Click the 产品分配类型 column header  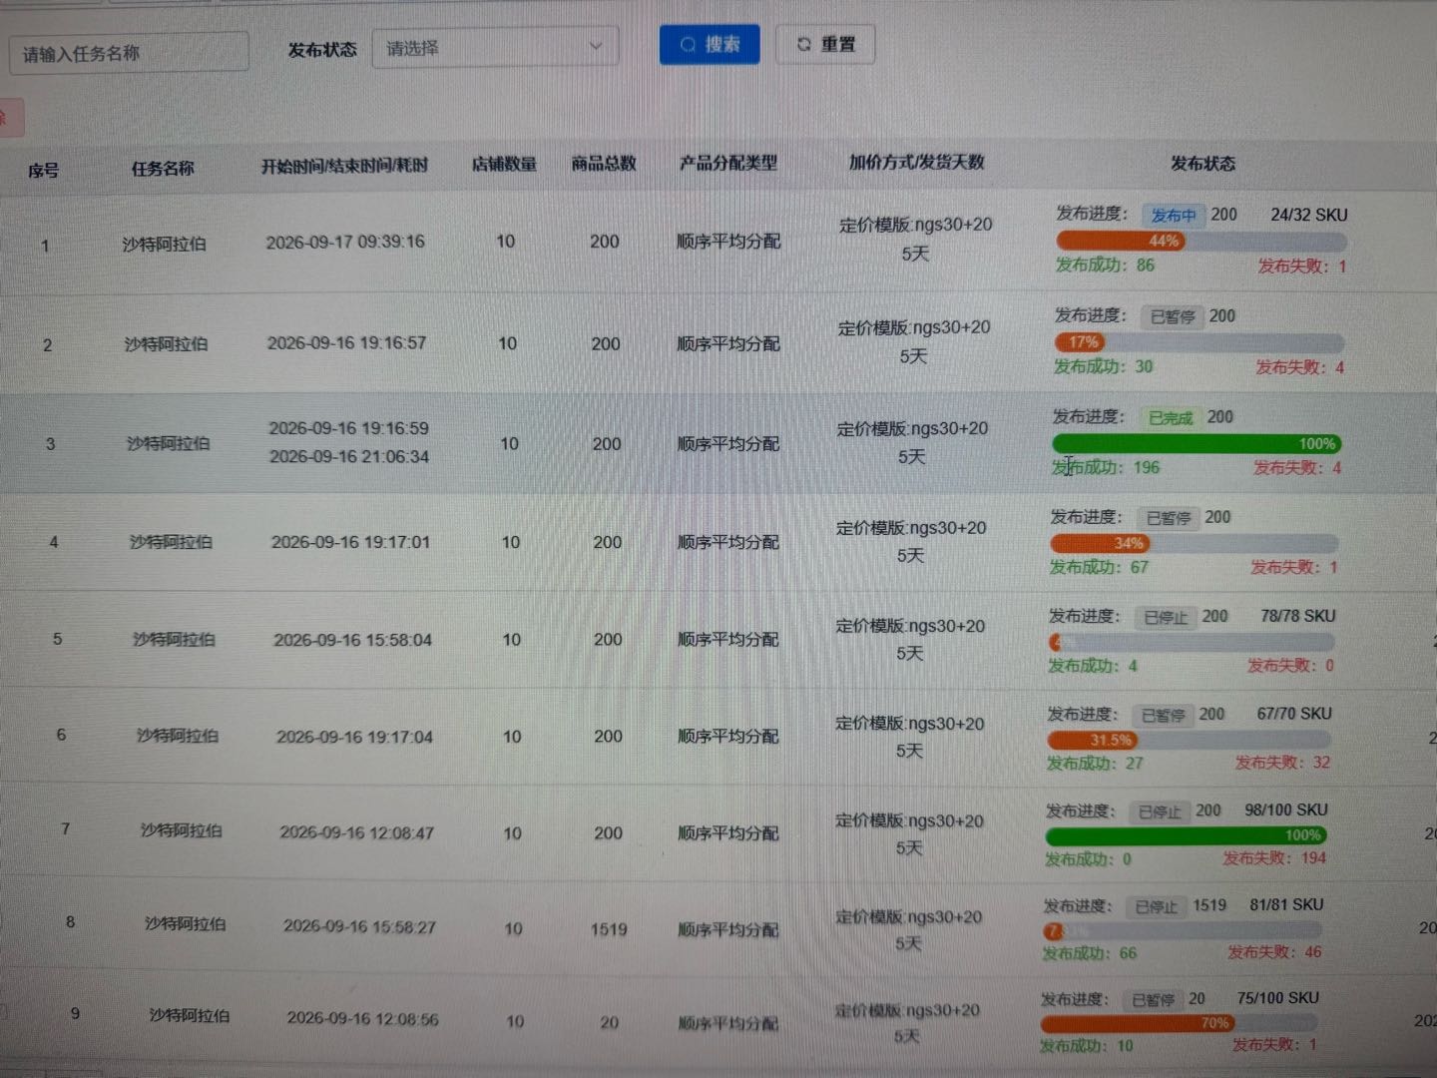click(x=728, y=163)
